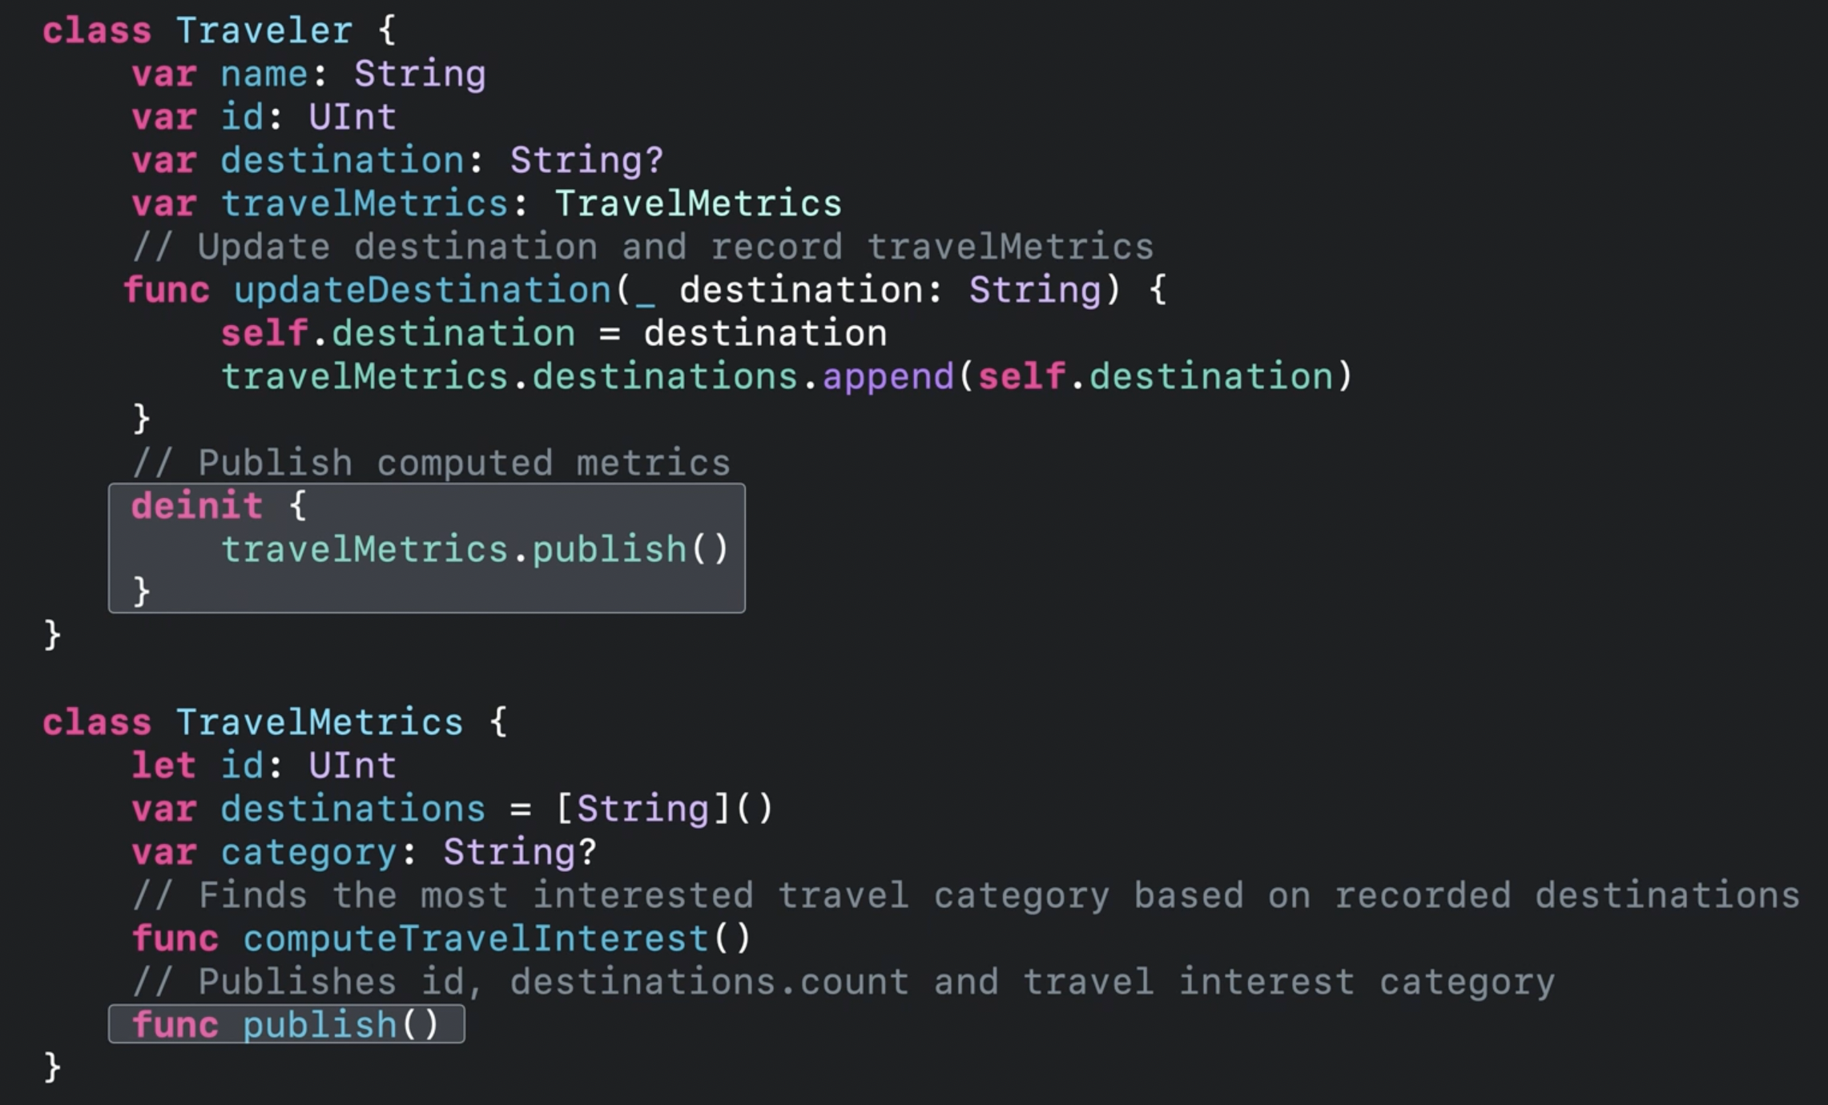This screenshot has height=1105, width=1828.
Task: Click the TravelMetrics class declaration name
Action: click(x=319, y=722)
